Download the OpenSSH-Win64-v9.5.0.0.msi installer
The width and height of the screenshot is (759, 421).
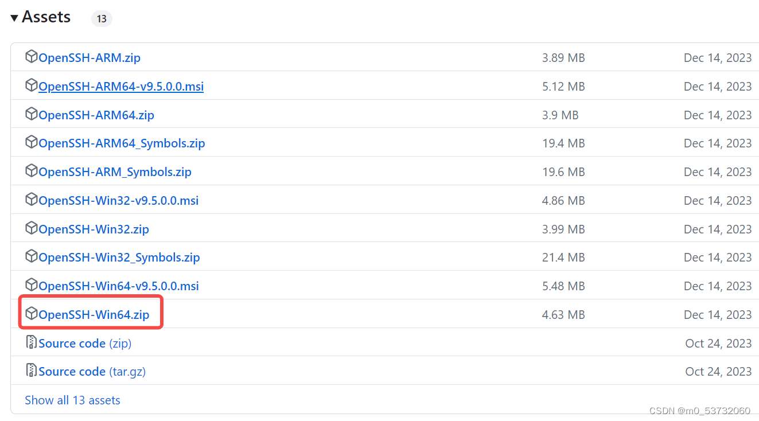click(x=119, y=286)
